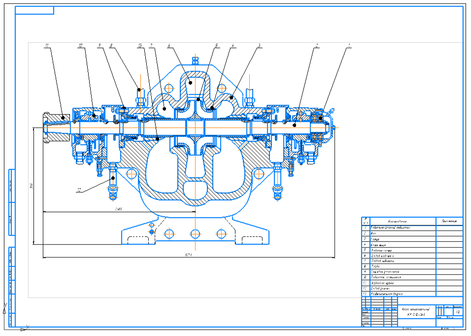Click callout number 6 above the pump casing
The width and height of the screenshot is (471, 336).
169,46
